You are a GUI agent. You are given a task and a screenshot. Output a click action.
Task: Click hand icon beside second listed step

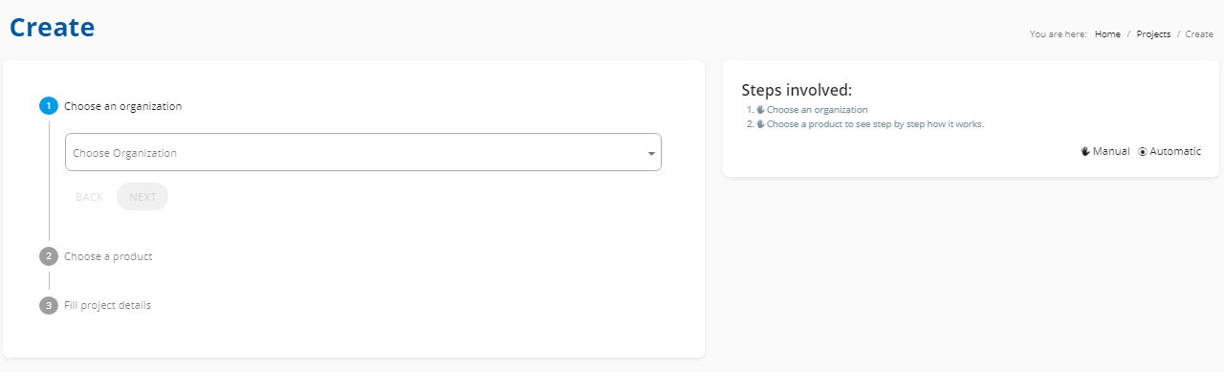[x=761, y=124]
